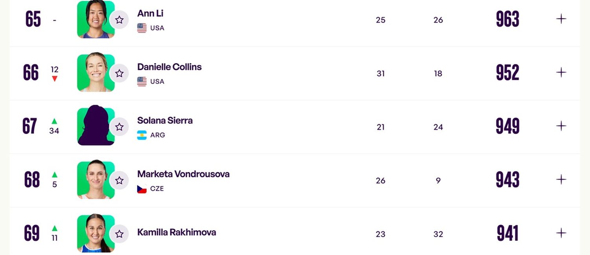
Task: Click the Czech flag next to CZE
Action: [142, 189]
